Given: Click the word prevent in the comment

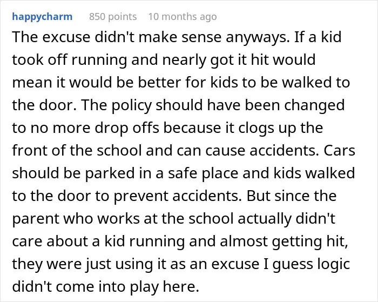Looking at the screenshot, I should [x=141, y=196].
